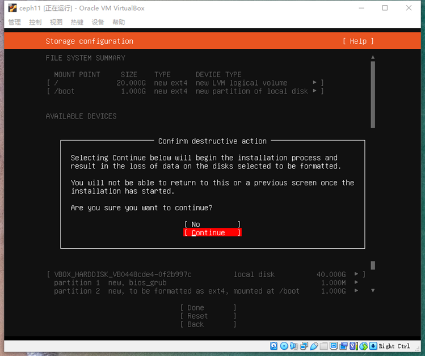Confirm with the Continue button

click(212, 232)
